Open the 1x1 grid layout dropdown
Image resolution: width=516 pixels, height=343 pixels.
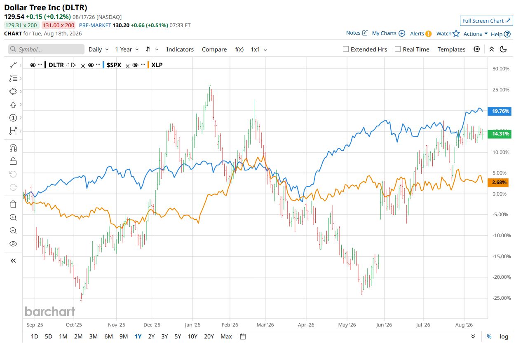(x=259, y=49)
